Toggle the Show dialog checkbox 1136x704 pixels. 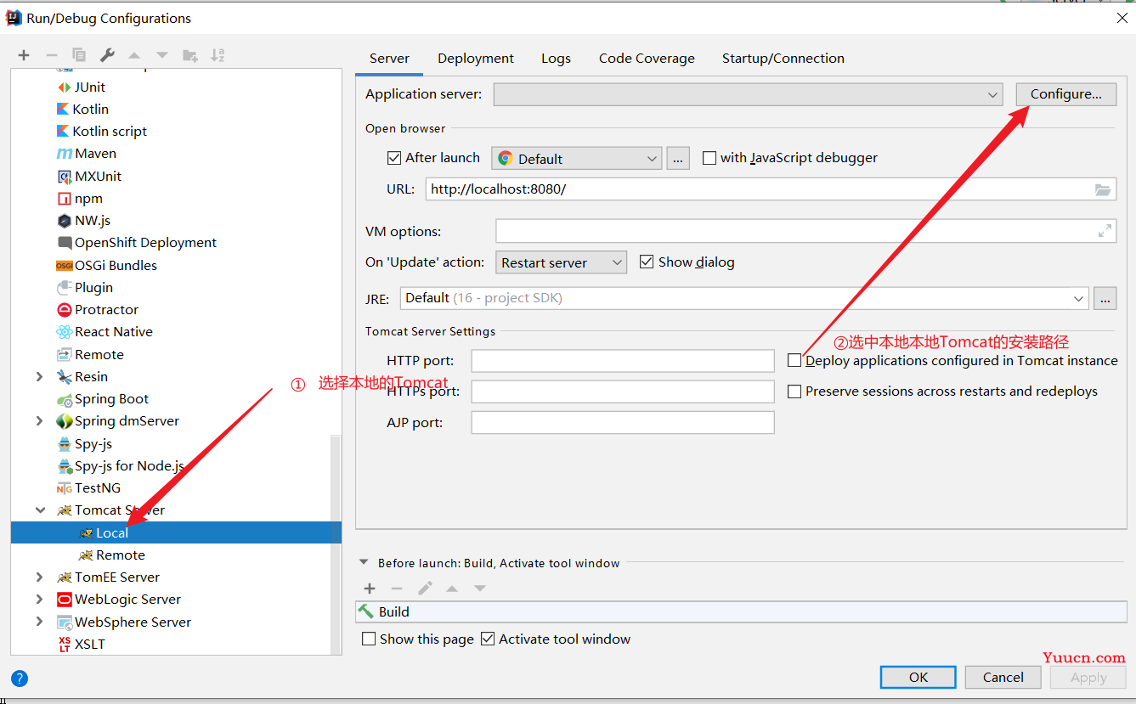tap(647, 262)
